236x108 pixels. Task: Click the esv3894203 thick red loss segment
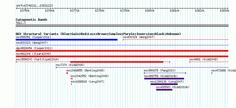click(x=117, y=62)
